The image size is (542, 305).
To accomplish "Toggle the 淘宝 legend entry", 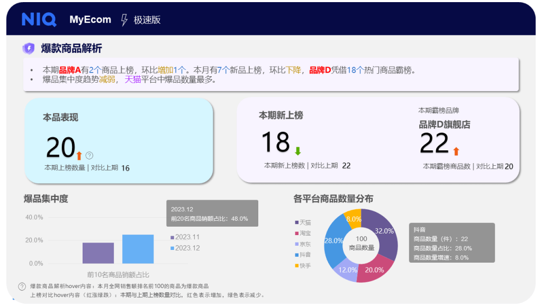I will click(303, 233).
